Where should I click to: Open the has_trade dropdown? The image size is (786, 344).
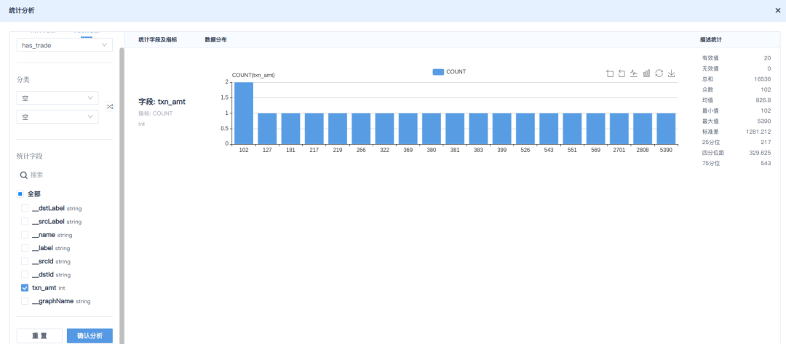64,45
